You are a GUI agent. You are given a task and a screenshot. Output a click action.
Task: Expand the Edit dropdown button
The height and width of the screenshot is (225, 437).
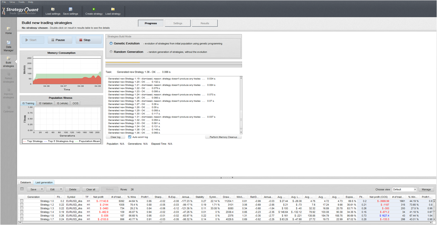[x=61, y=189]
